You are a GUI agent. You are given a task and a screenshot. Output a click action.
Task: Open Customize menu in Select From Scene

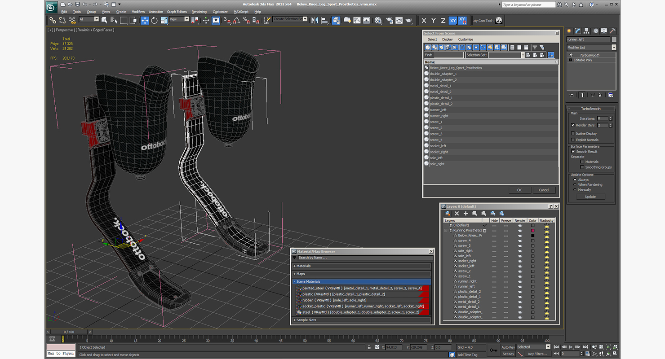465,39
